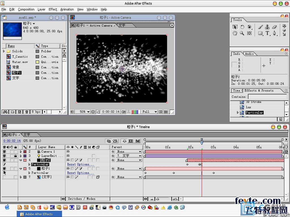Select the Orbit Camera tool
Viewport: 290px width, 217px height.
coord(250,27)
